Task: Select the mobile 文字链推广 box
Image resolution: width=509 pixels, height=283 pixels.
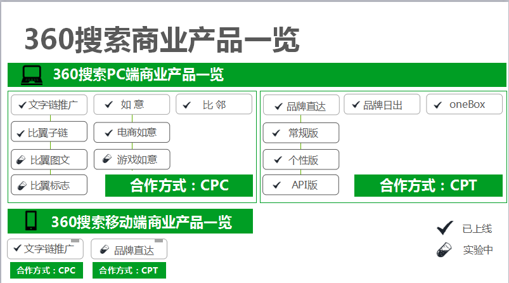Action: [x=45, y=249]
